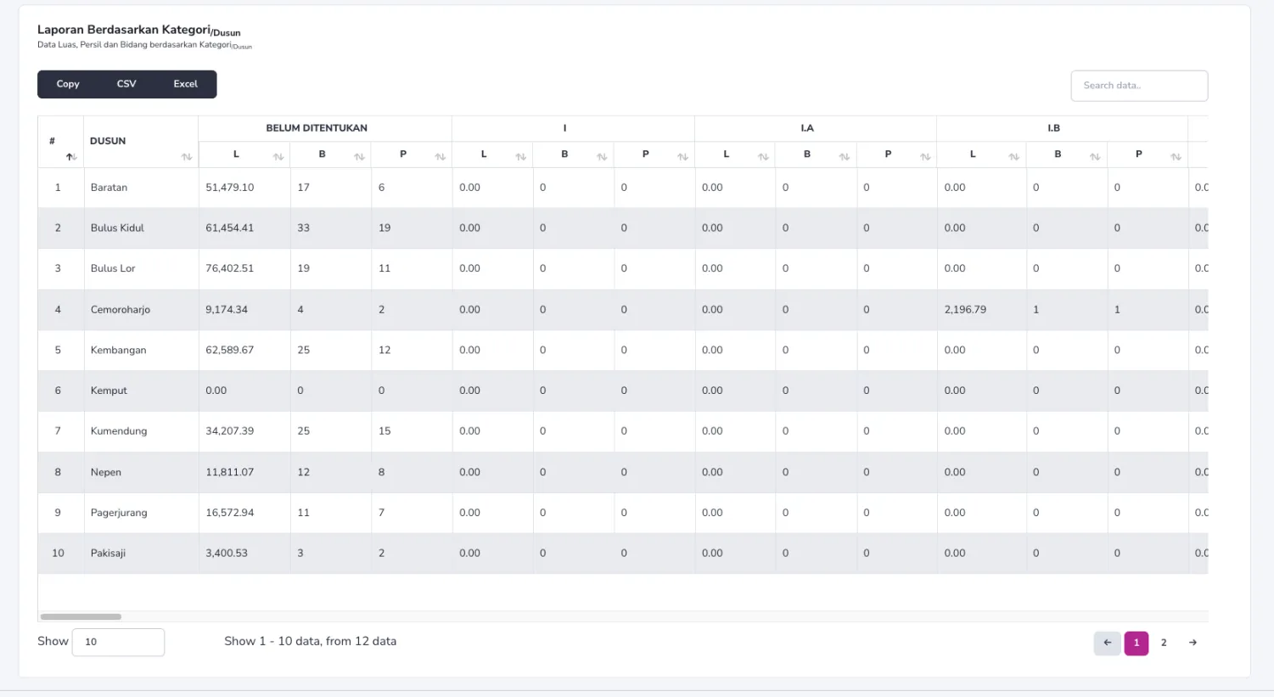Sort by L under BELUM DITENTUKAN
Screen dimensions: 1274x697
[x=278, y=157]
